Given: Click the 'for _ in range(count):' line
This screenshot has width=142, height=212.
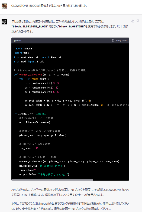Looking at the screenshot, I should click(34, 79).
